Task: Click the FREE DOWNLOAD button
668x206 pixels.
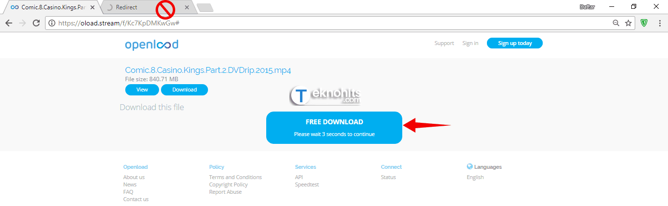Action: [334, 128]
